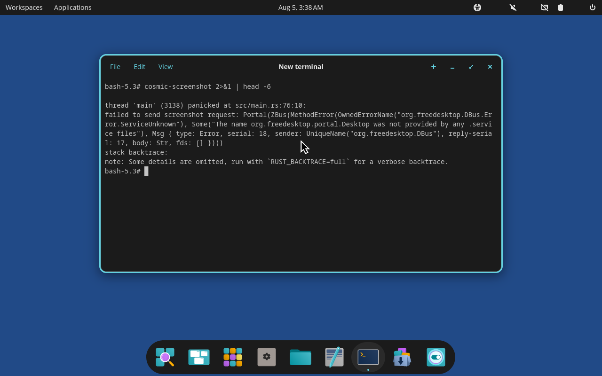602x376 pixels.
Task: Click 'RUST_BACKTRACE=full' in note line
Action: pos(309,162)
